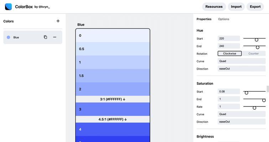The height and width of the screenshot is (142, 269).
Task: Open the Hue Direction dropdown
Action: pyautogui.click(x=242, y=69)
